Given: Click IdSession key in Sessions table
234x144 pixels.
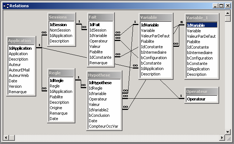Looking at the screenshot, I should coord(58,25).
